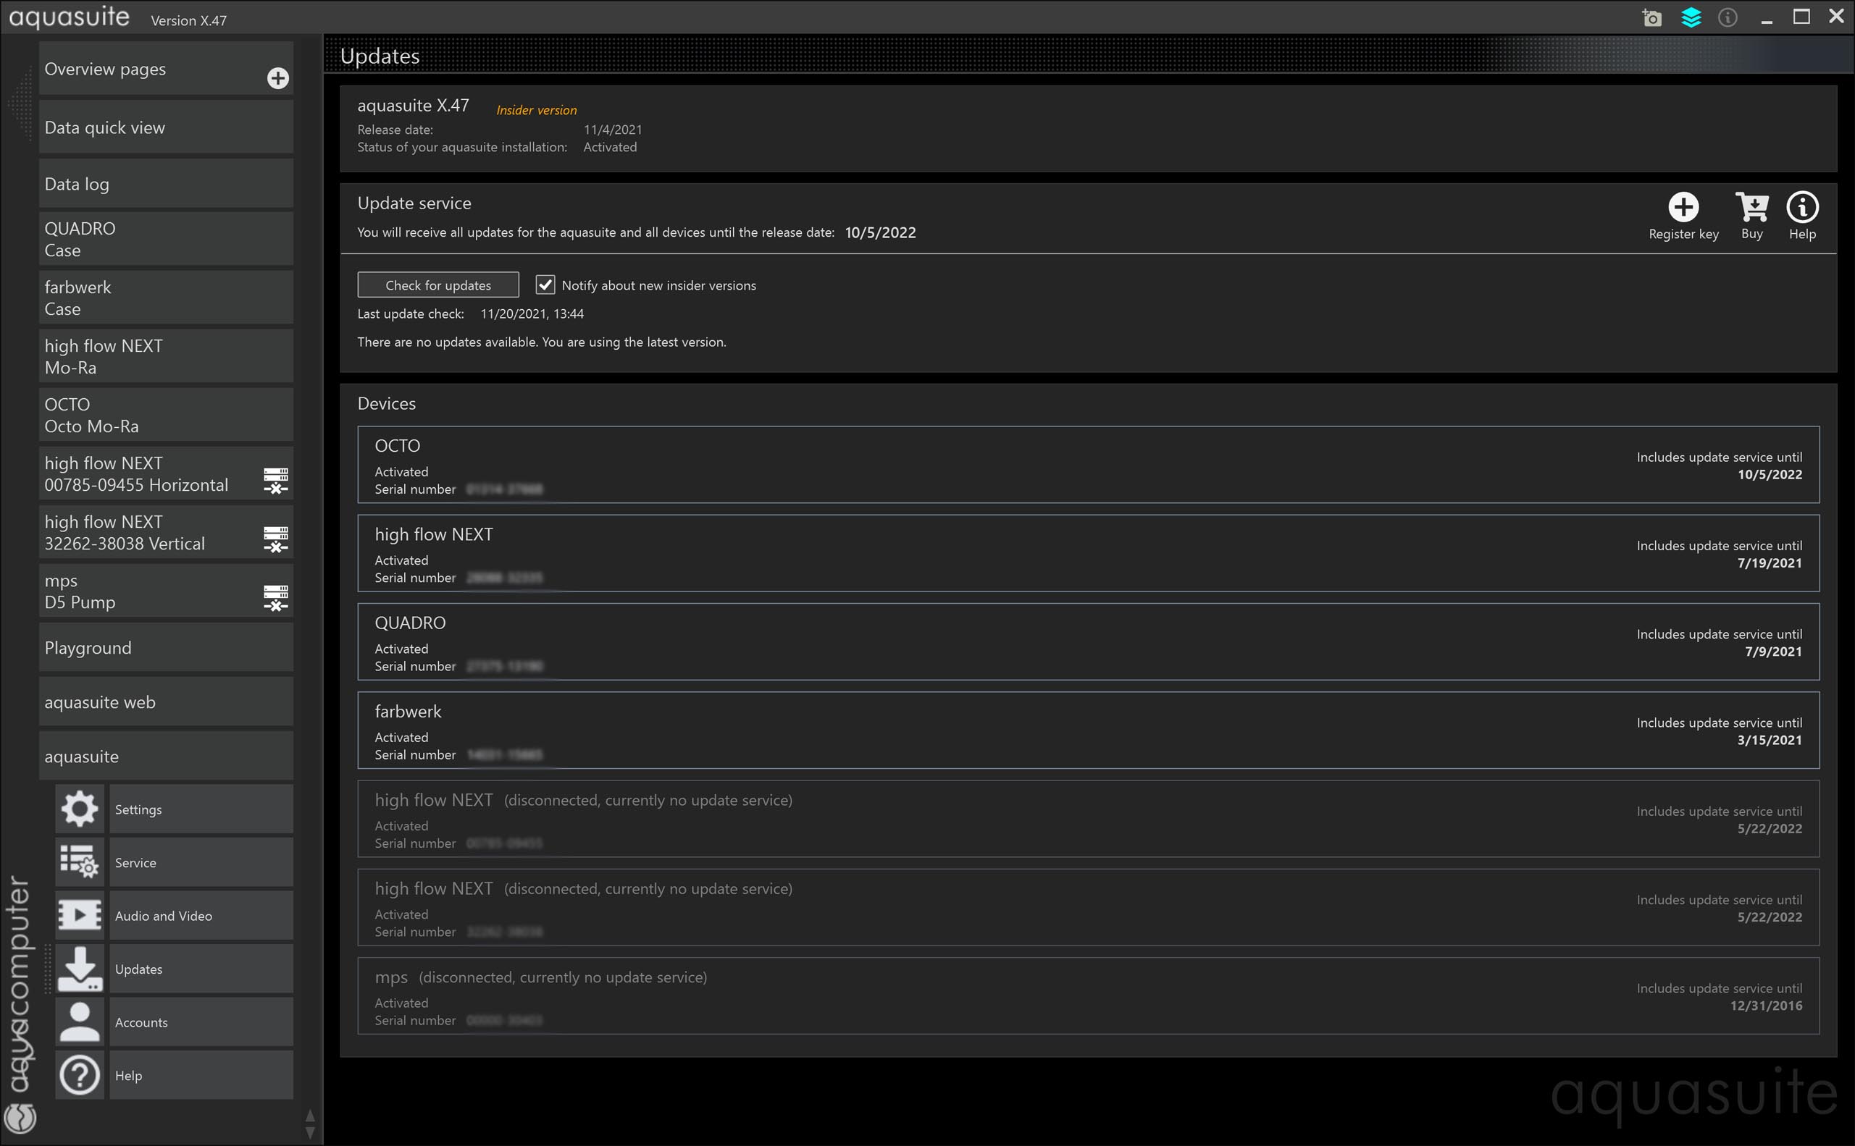The image size is (1855, 1146).
Task: Click the Accounts person icon
Action: point(80,1021)
